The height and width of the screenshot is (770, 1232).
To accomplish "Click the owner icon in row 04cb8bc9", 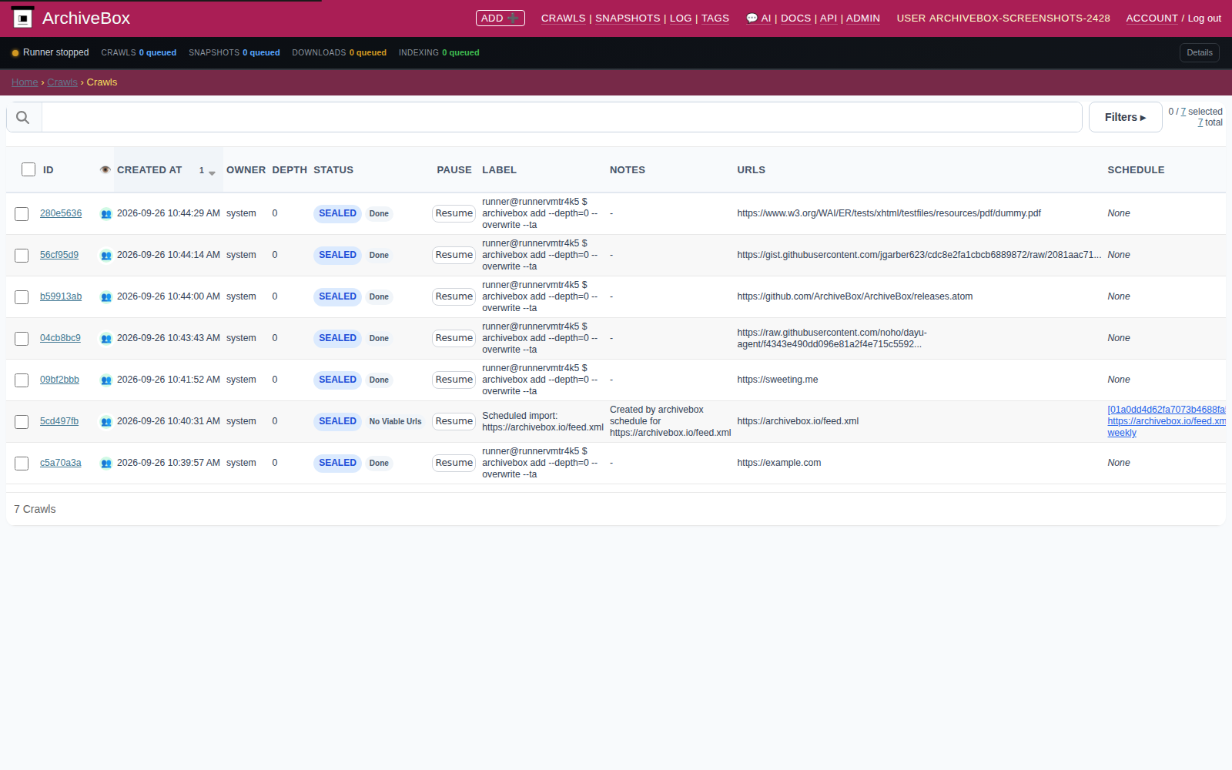I will [x=106, y=339].
